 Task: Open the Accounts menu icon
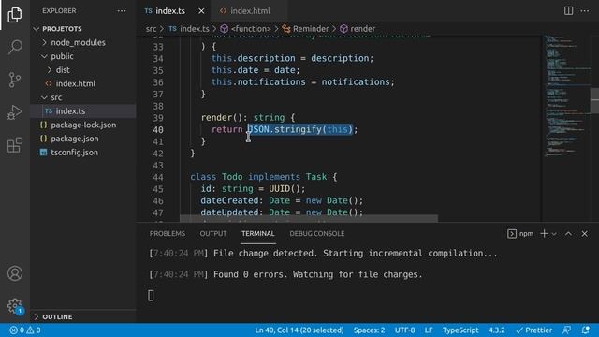coord(15,273)
